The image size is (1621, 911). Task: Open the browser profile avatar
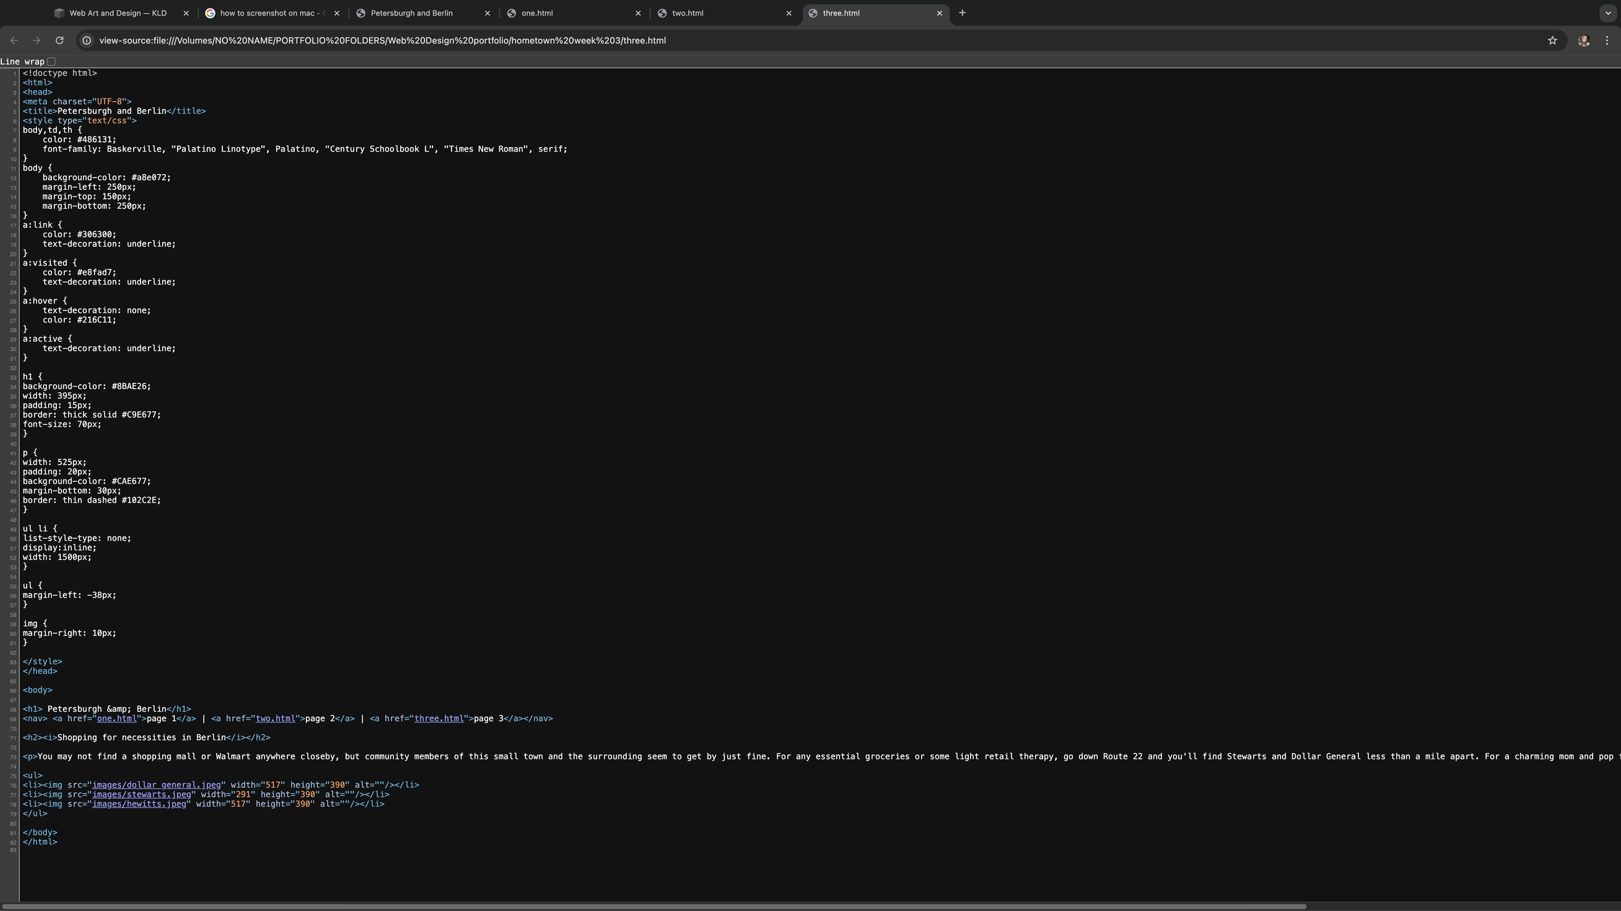click(x=1584, y=40)
